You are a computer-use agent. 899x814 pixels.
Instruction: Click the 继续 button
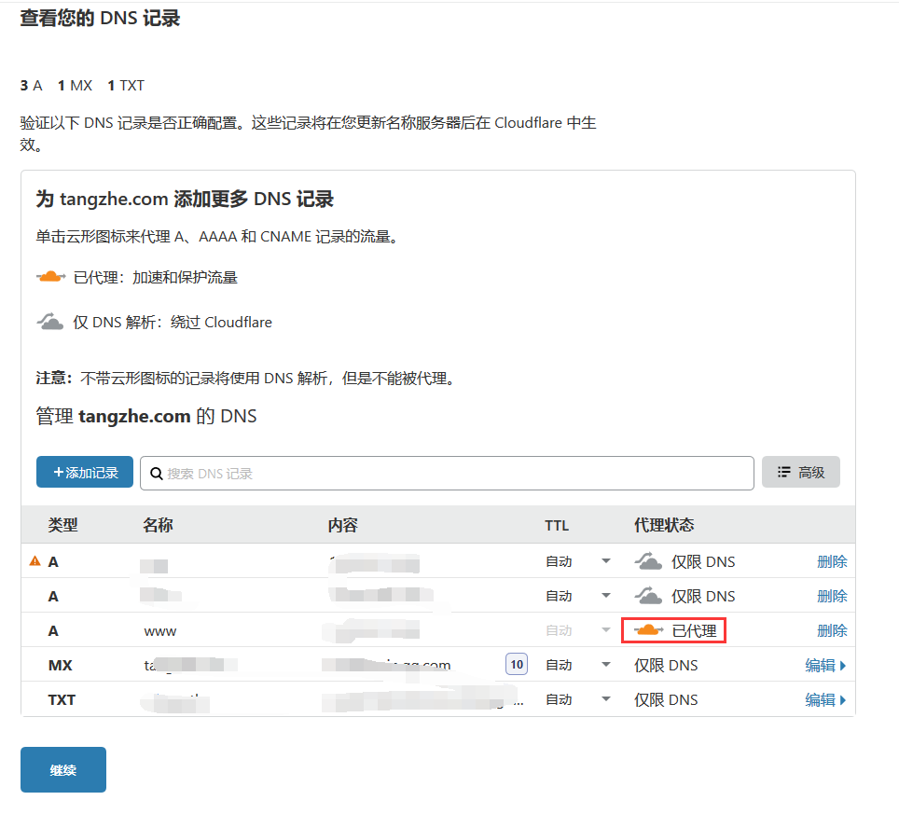coord(63,770)
